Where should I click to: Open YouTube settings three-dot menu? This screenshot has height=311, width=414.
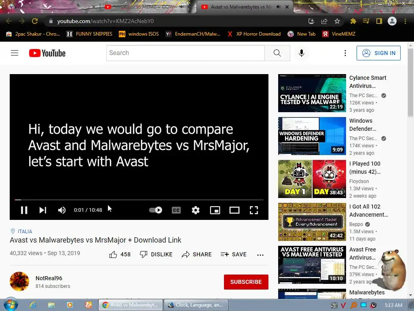[345, 53]
